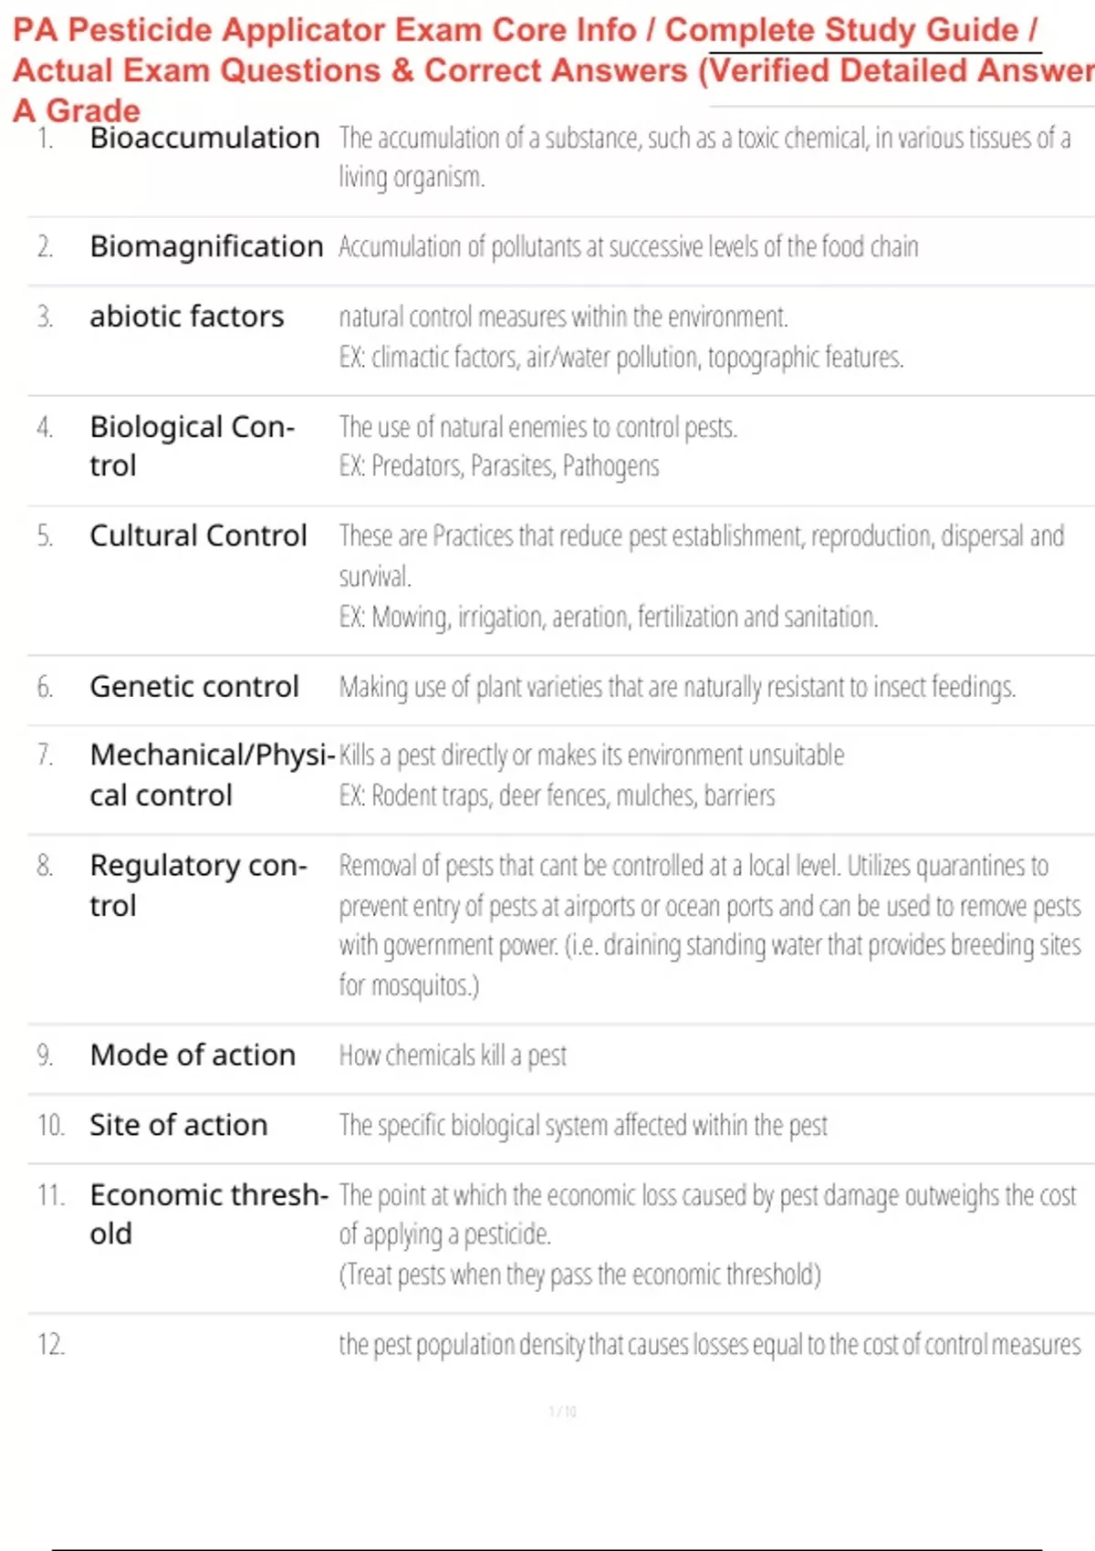Viewport: 1095px width, 1551px height.
Task: Click the definition beside item number 12
Action: (x=709, y=1345)
